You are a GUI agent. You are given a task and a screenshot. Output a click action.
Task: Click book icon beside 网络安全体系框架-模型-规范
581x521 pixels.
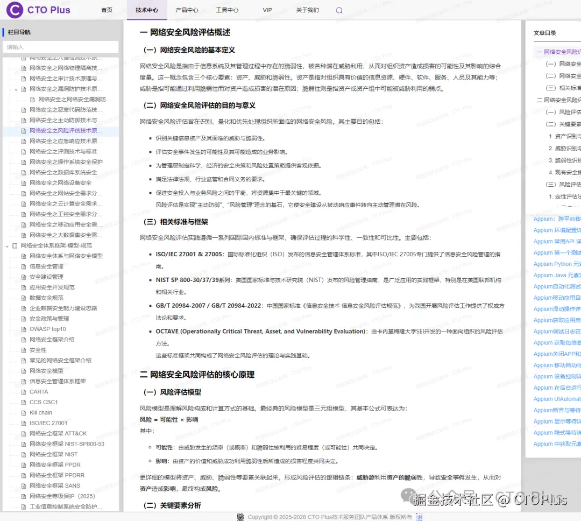15,246
